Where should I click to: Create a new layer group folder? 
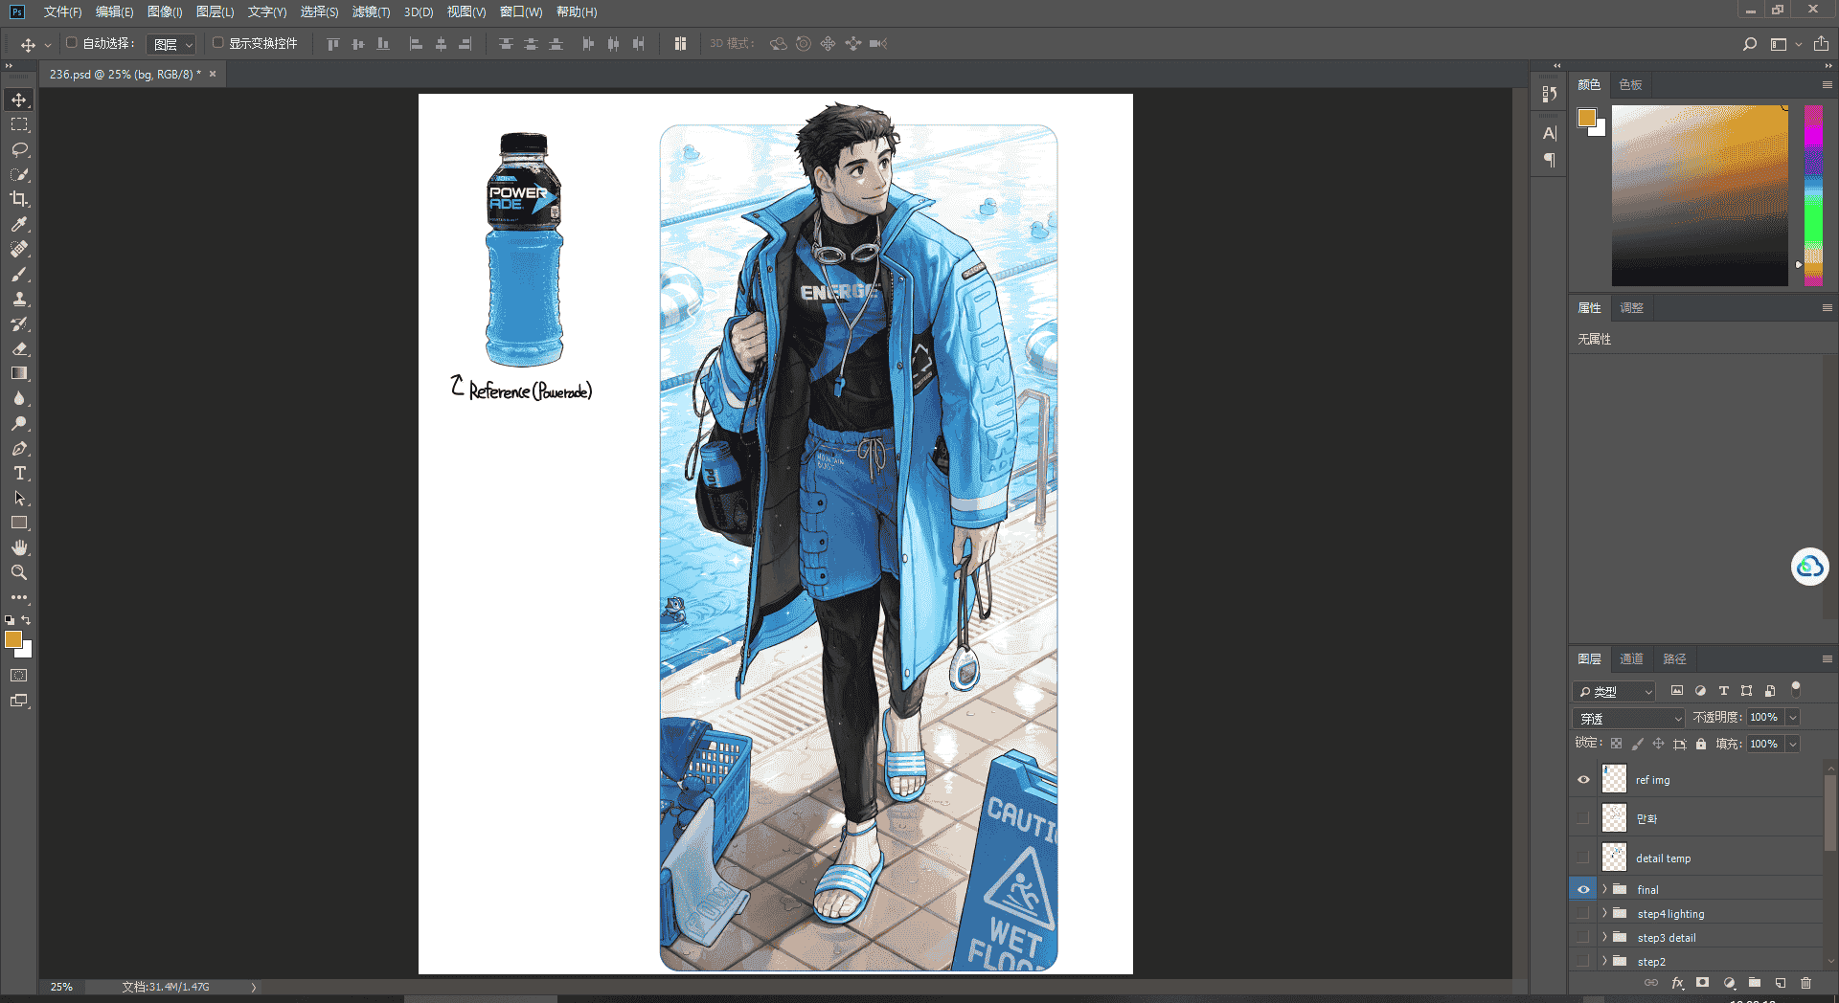point(1755,983)
